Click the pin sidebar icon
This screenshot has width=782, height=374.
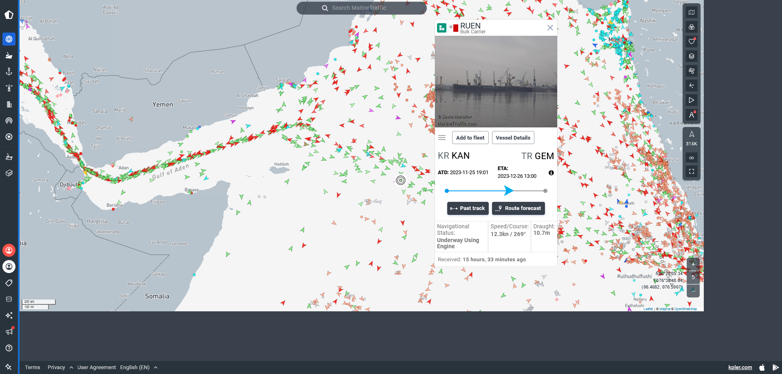(9, 367)
